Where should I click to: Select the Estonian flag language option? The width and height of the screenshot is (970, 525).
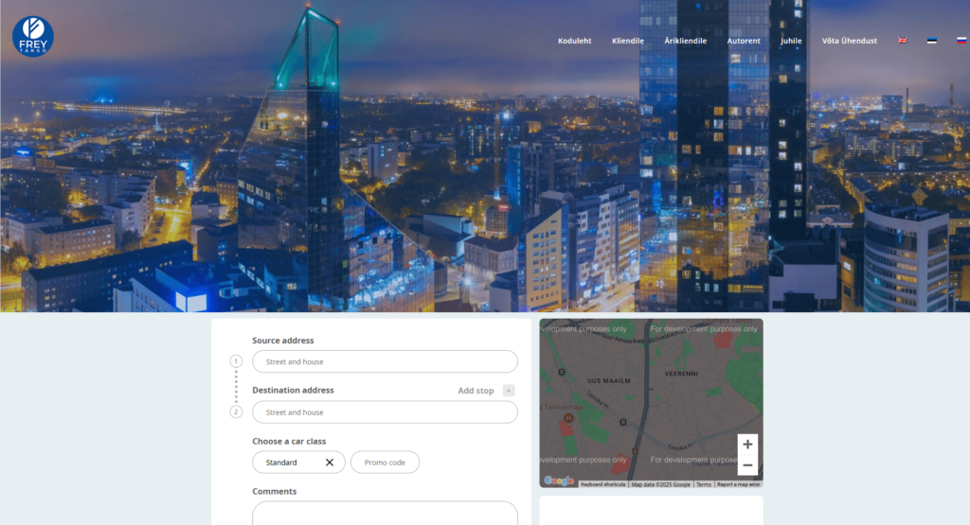932,41
